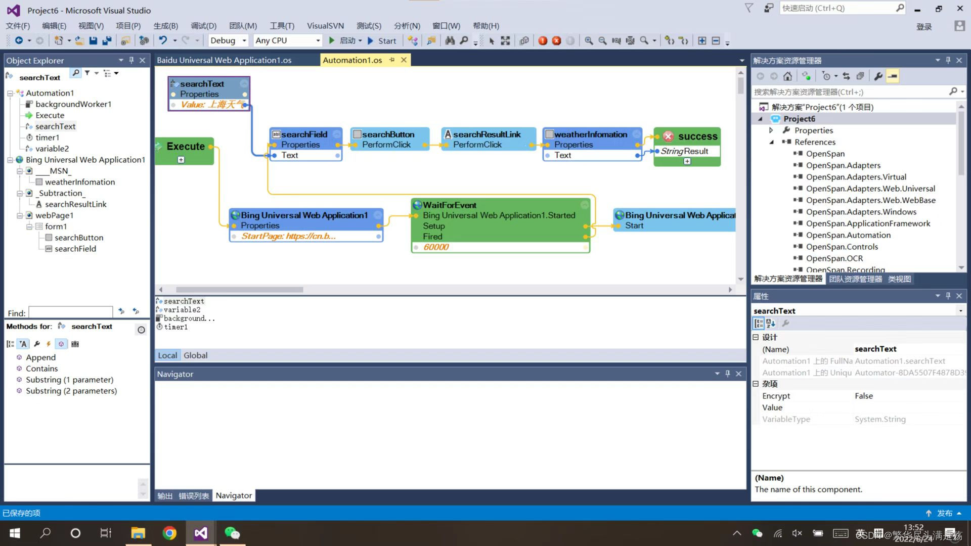The width and height of the screenshot is (971, 546).
Task: Collapse the References node in Solution Explorer
Action: pyautogui.click(x=772, y=142)
